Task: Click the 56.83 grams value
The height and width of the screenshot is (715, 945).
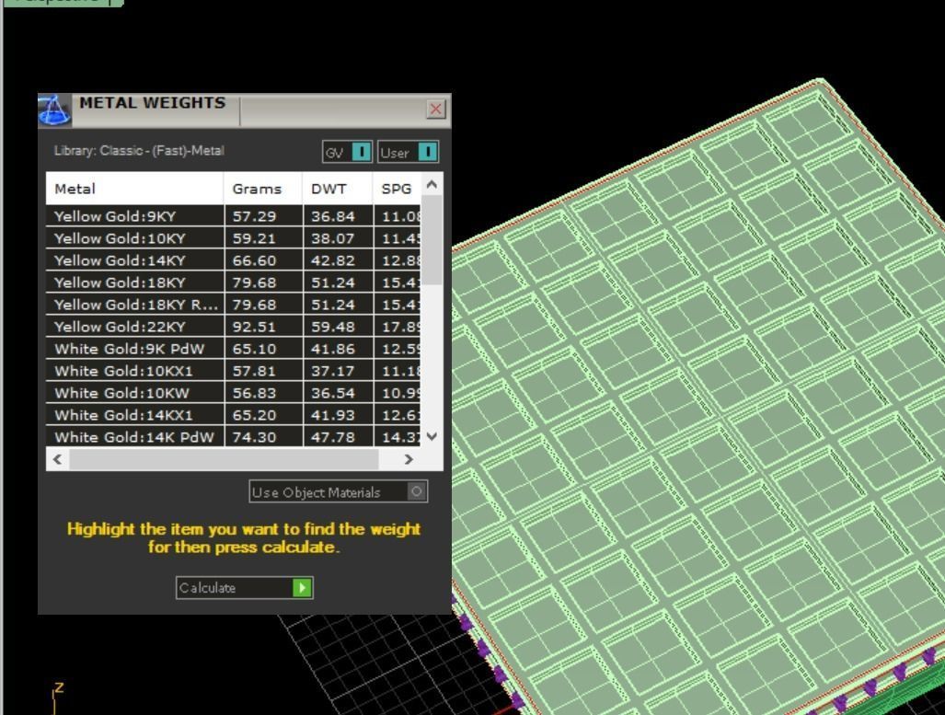Action: pos(254,393)
